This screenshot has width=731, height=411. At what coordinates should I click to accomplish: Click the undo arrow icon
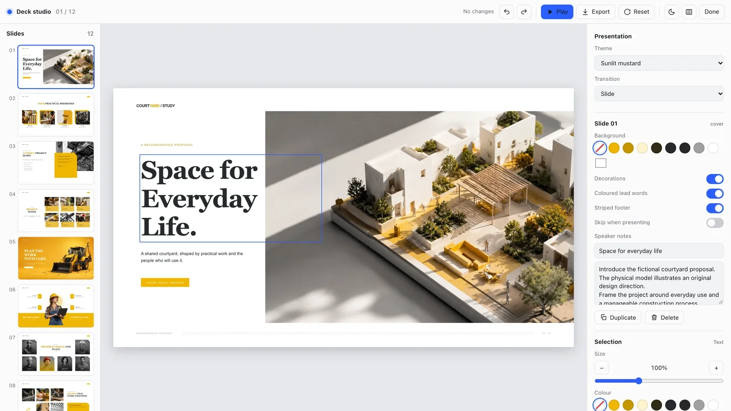tap(507, 12)
